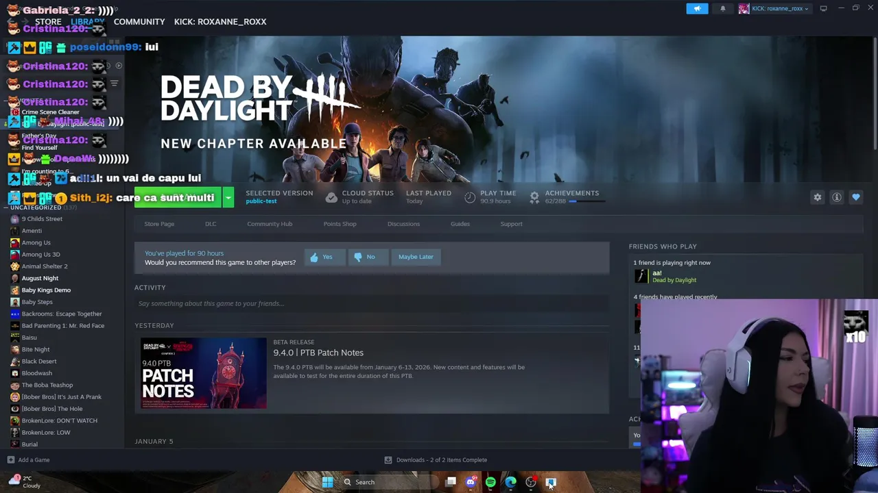Click the taskbar Search box

tap(390, 482)
